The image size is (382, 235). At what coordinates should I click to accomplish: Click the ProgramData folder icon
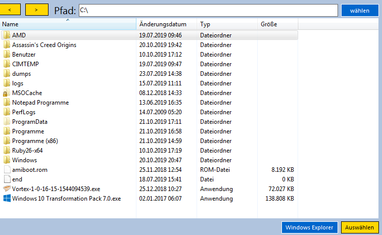(7, 122)
